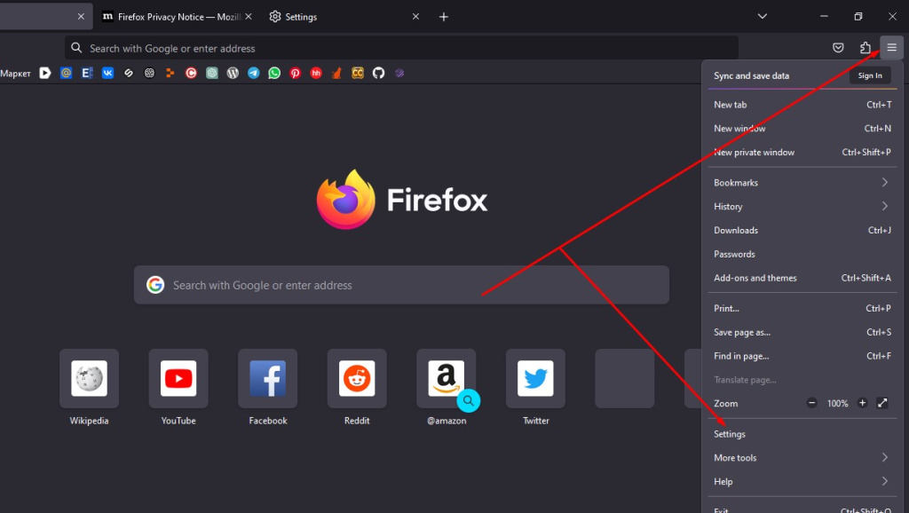Select Save page as... menu item
This screenshot has height=513, width=909.
802,332
